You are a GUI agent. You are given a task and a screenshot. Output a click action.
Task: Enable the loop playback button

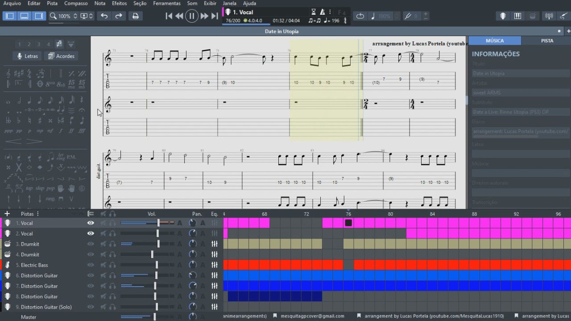[360, 16]
